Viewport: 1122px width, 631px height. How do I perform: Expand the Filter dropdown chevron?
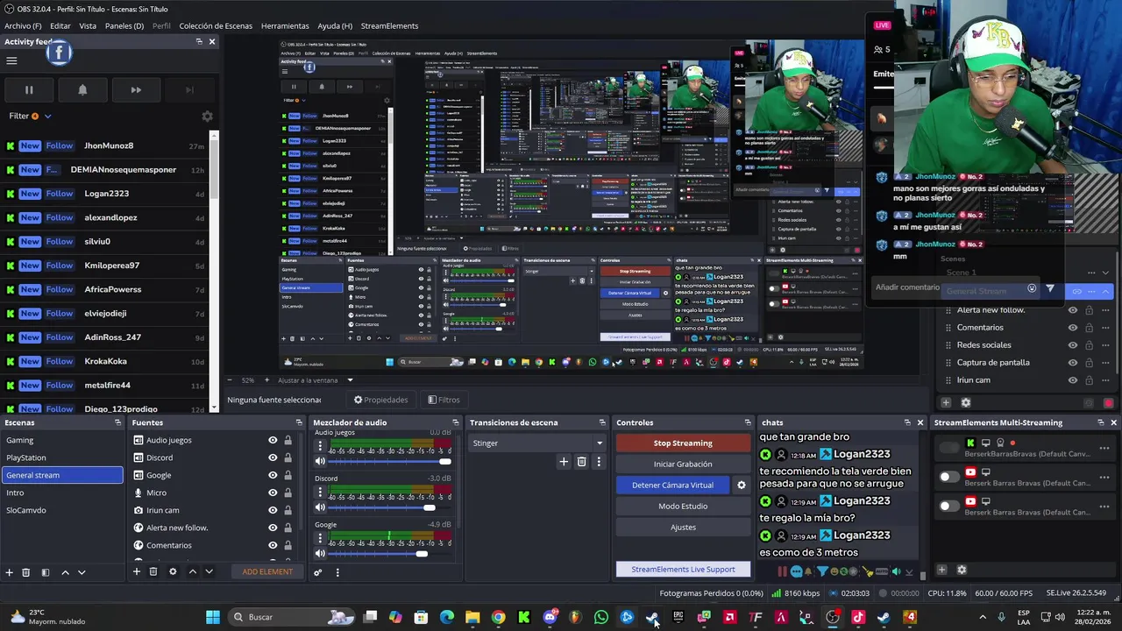[x=47, y=116]
